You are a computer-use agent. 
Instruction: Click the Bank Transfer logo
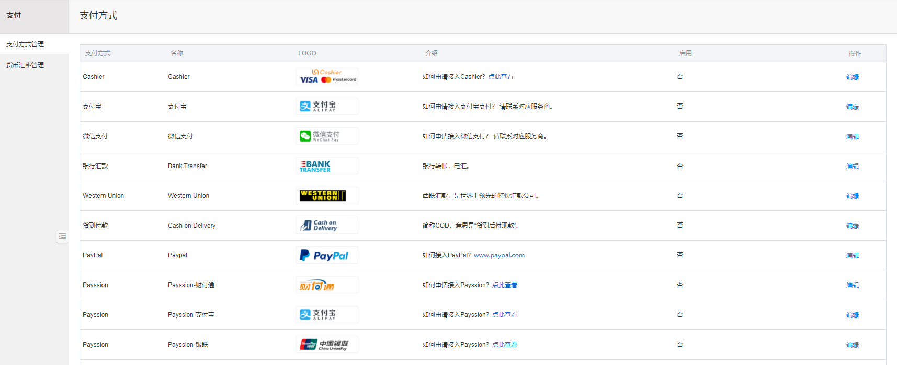pos(327,166)
